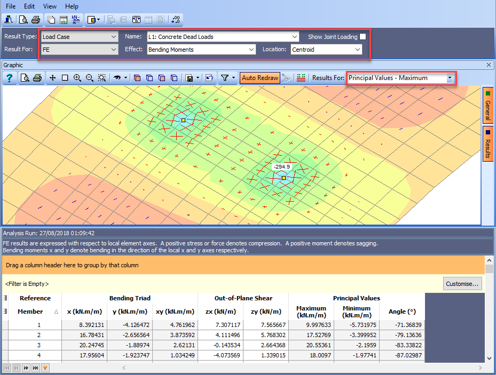Click the blue Help question mark icon
The height and width of the screenshot is (375, 496).
click(10, 78)
